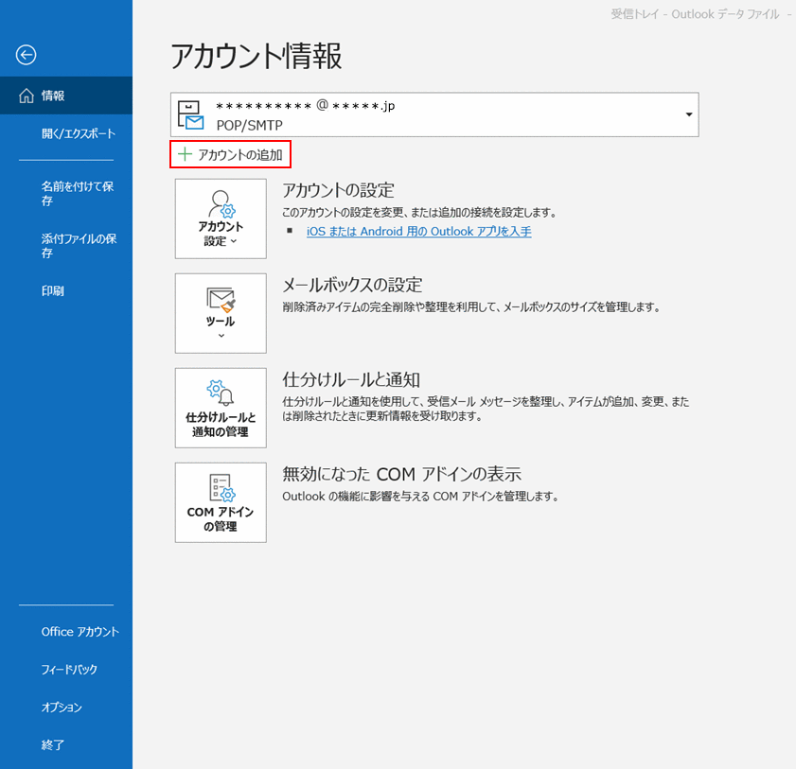Click the green plus icon for アカウントの追加
The height and width of the screenshot is (769, 796).
[185, 154]
